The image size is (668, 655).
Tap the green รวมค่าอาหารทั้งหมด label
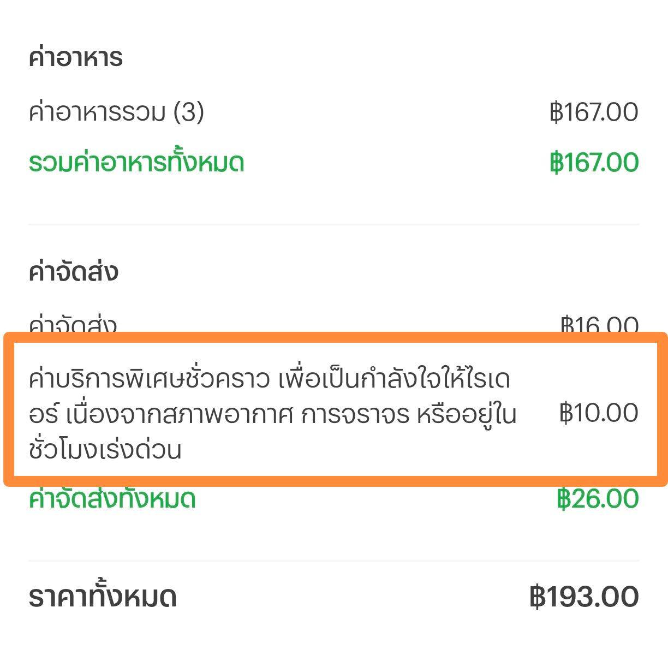(136, 163)
